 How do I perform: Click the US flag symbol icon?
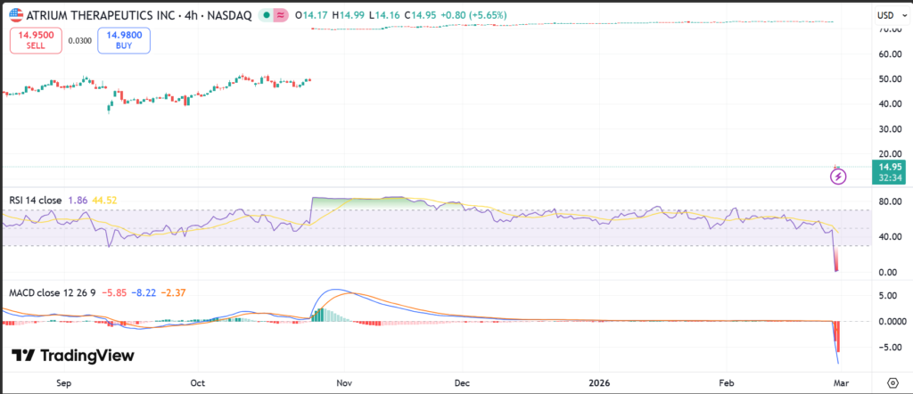click(15, 14)
